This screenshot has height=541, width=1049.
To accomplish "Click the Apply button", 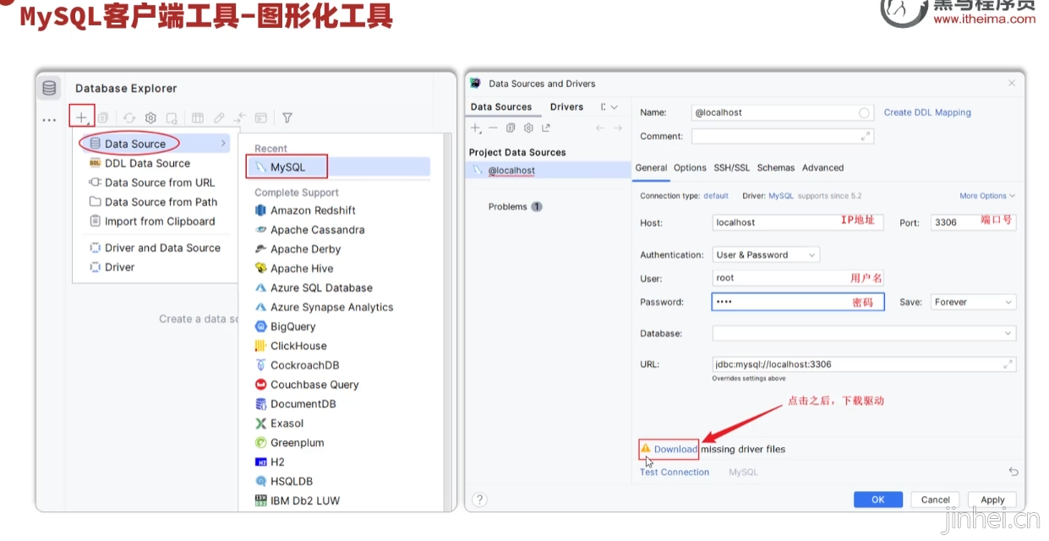I will 992,500.
